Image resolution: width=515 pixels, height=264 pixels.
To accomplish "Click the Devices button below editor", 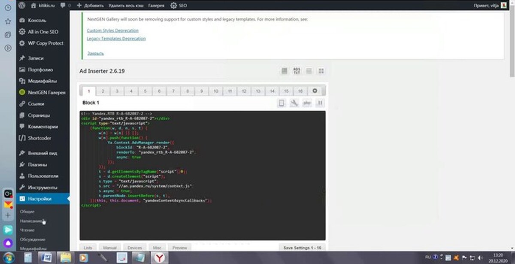I will (x=135, y=248).
